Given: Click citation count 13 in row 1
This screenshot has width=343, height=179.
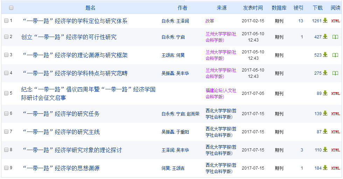Looking at the screenshot, I should [x=301, y=21].
